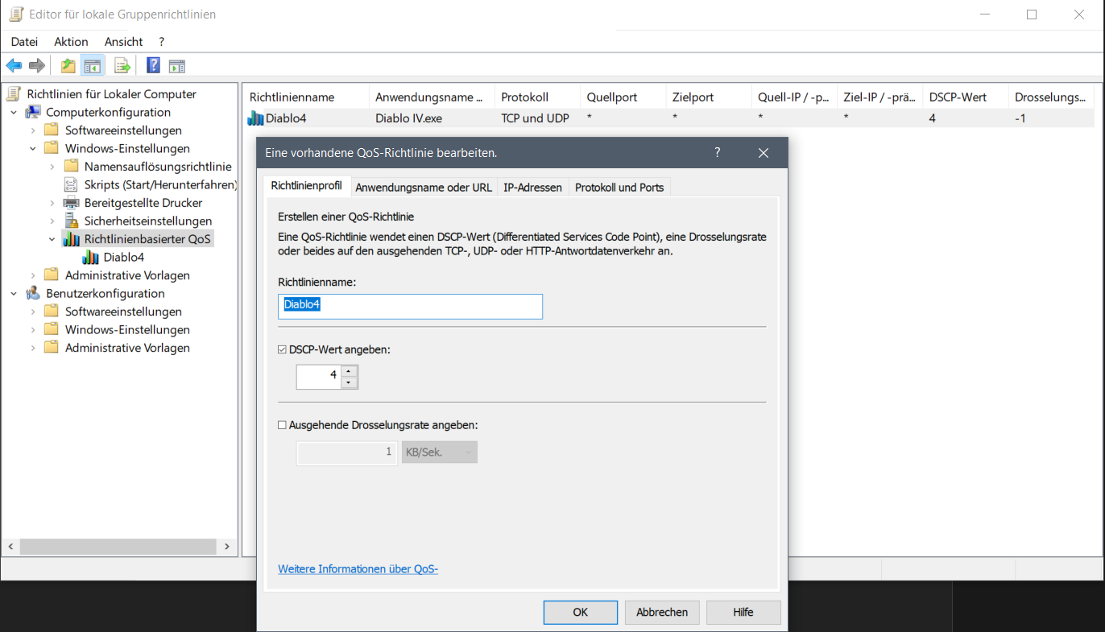Viewport: 1105px width, 632px height.
Task: Switch to Anwendungsname oder URL tab
Action: click(424, 187)
